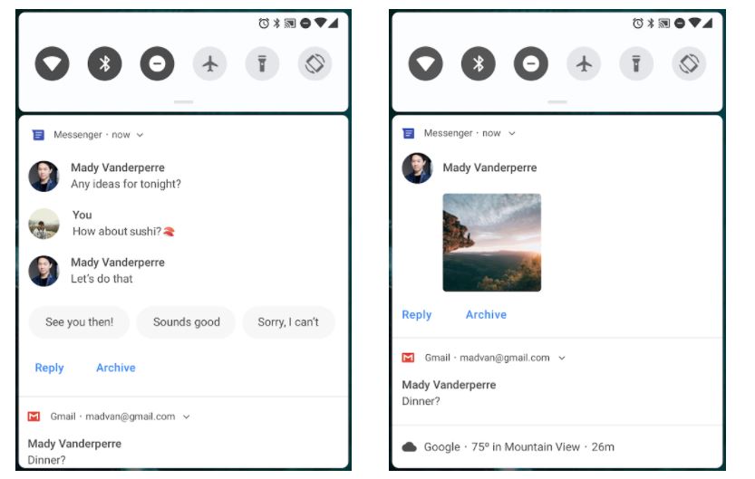The width and height of the screenshot is (755, 479).
Task: Toggle auto-rotate tile in left panel
Action: point(315,63)
